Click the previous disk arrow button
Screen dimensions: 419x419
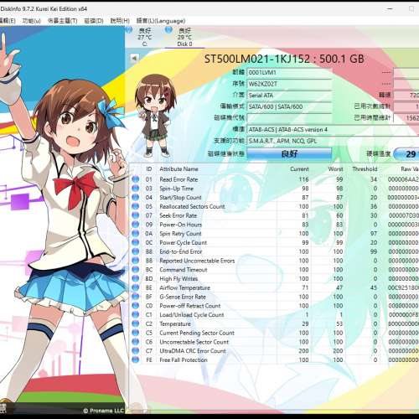click(x=135, y=58)
